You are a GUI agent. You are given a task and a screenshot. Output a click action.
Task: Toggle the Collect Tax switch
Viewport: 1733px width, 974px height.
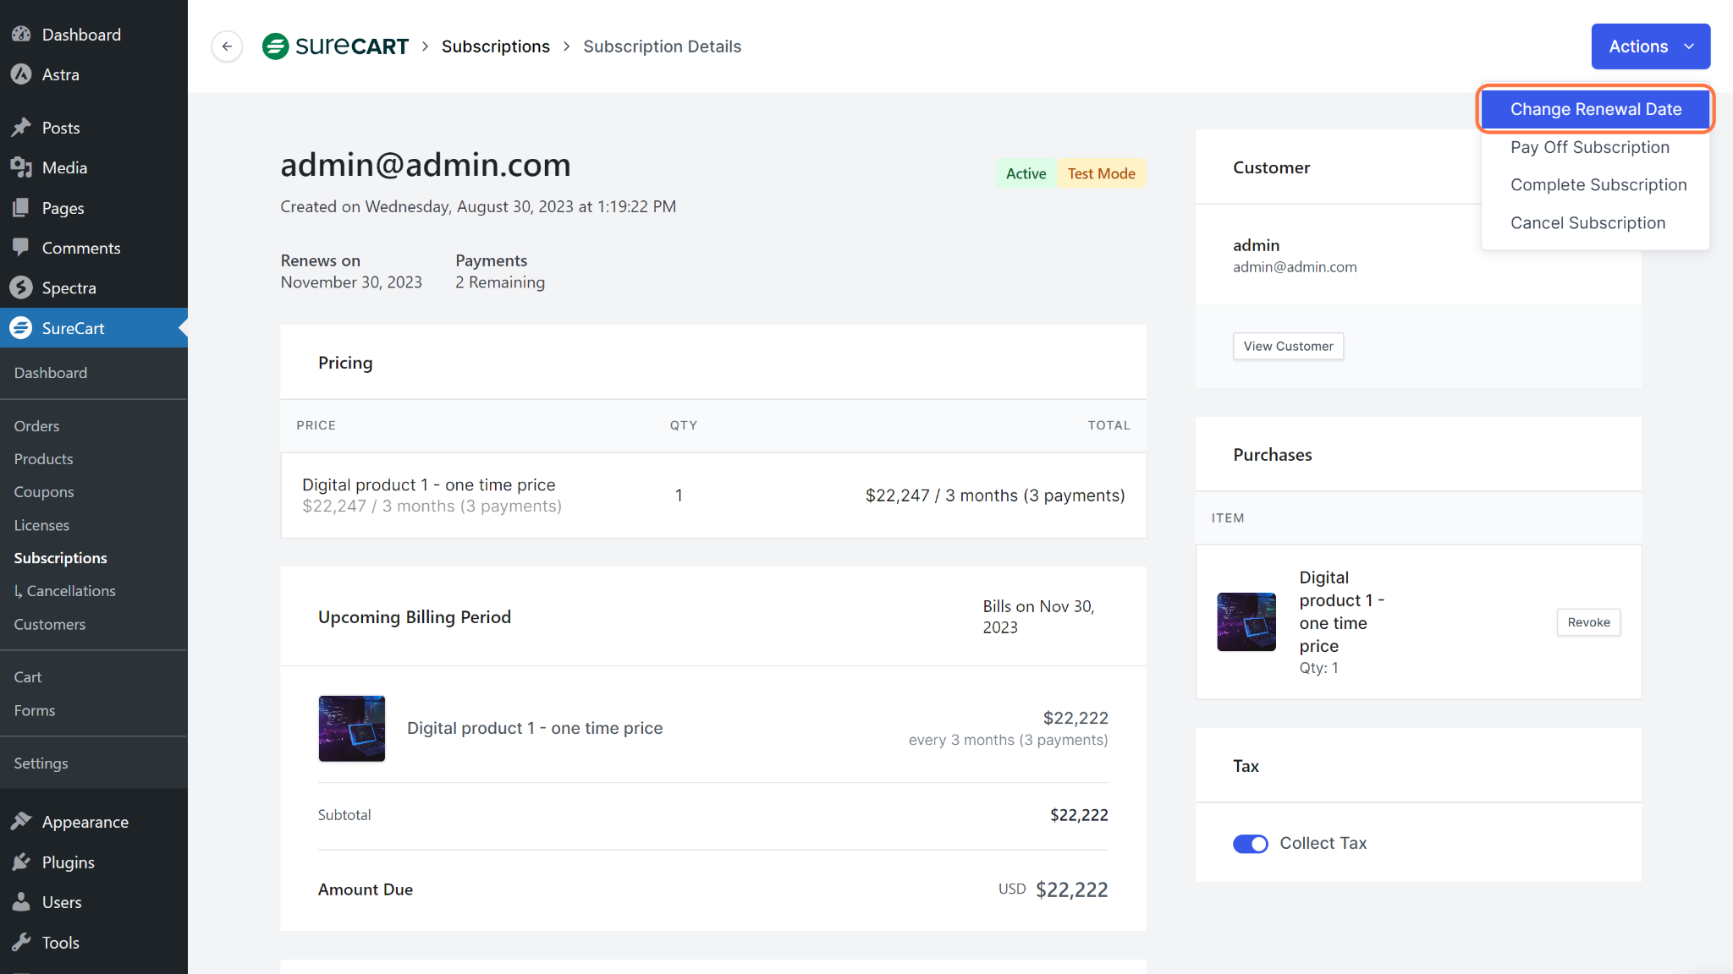pos(1251,845)
